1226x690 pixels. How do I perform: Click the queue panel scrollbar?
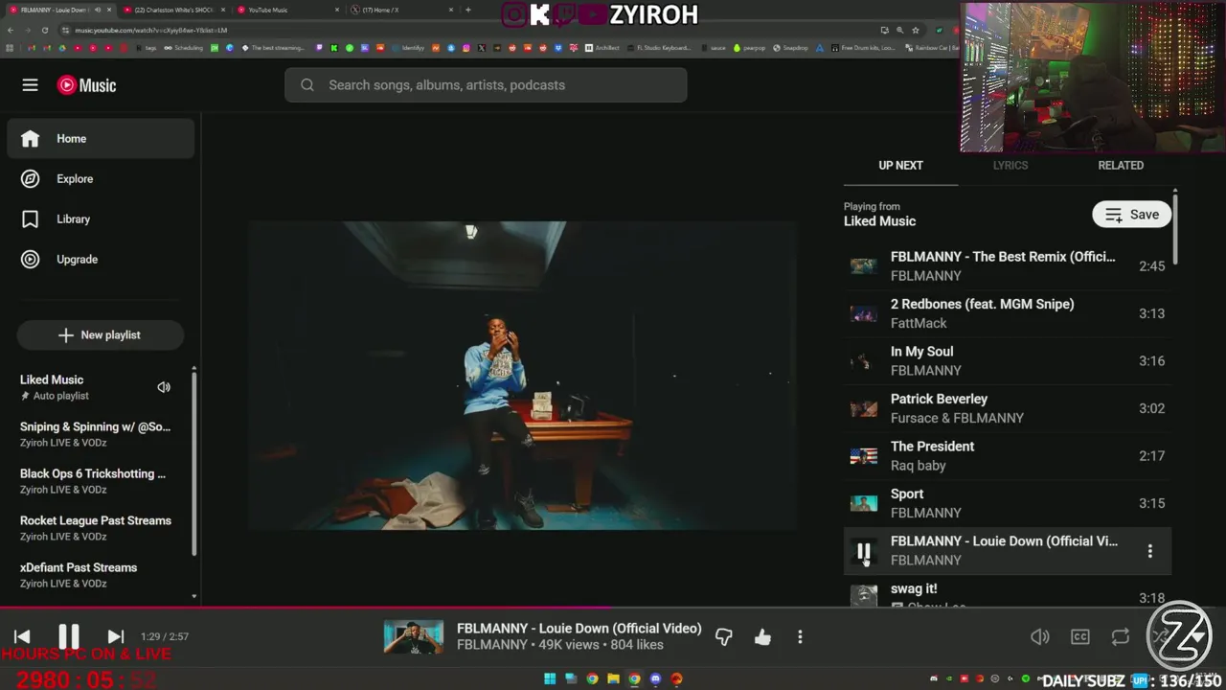click(1175, 230)
